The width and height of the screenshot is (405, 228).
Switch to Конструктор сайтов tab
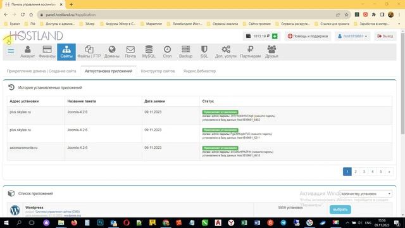pyautogui.click(x=158, y=71)
